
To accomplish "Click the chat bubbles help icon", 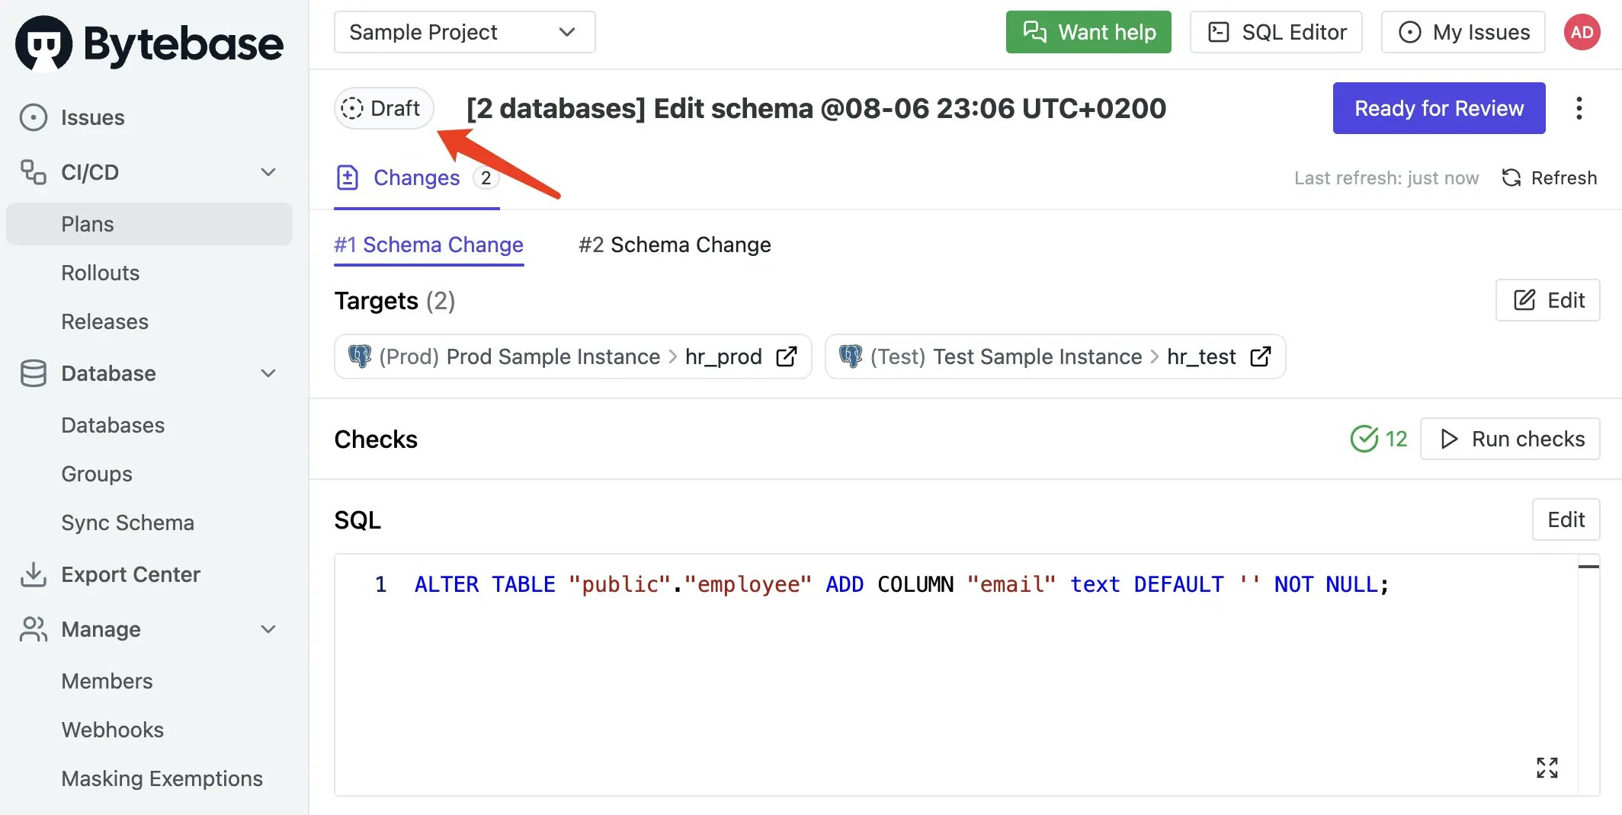I will click(x=1034, y=32).
